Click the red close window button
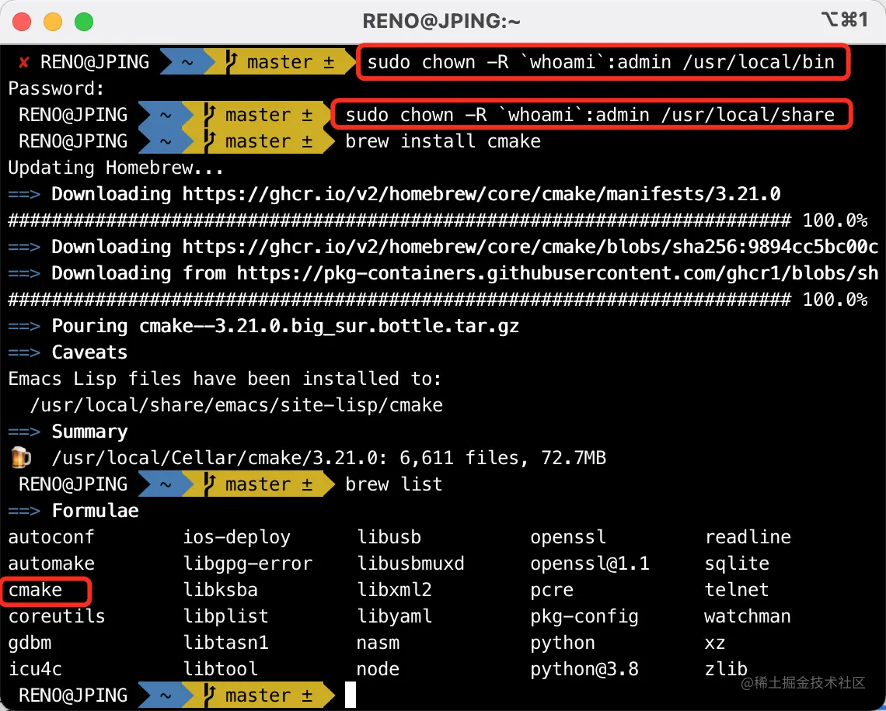Viewport: 886px width, 711px height. (22, 22)
